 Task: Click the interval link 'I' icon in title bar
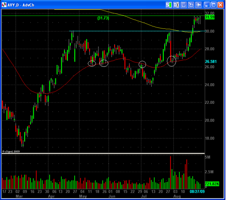point(176,5)
